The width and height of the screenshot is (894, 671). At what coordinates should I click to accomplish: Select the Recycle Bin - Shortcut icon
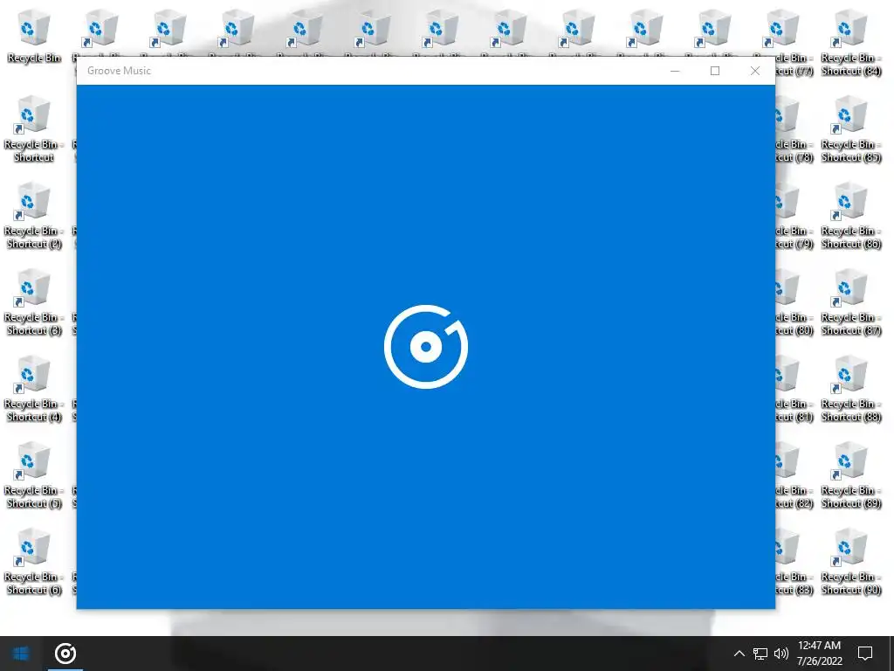[x=34, y=129]
